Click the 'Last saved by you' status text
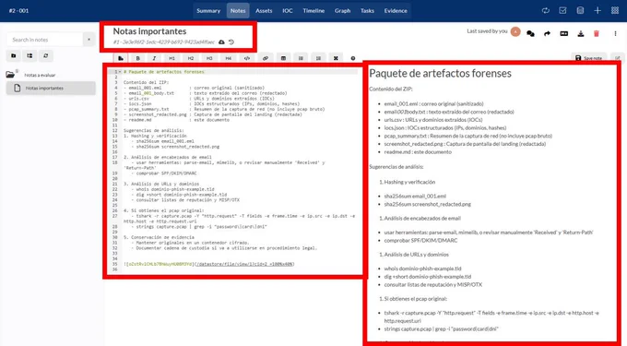 487,31
